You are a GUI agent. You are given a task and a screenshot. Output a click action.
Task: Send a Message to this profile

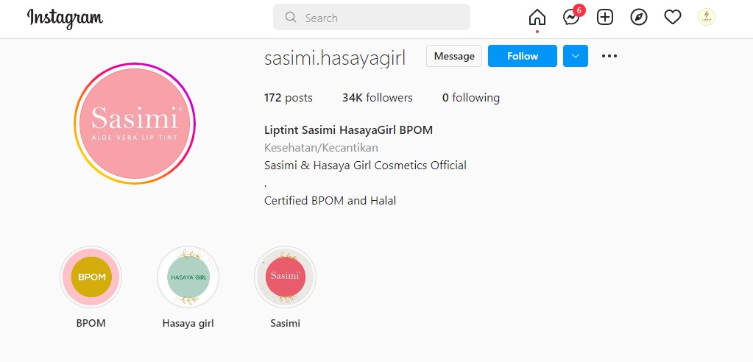(x=454, y=56)
